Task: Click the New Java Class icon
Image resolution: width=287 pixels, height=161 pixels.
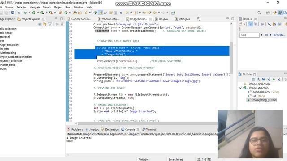Action: point(66,13)
